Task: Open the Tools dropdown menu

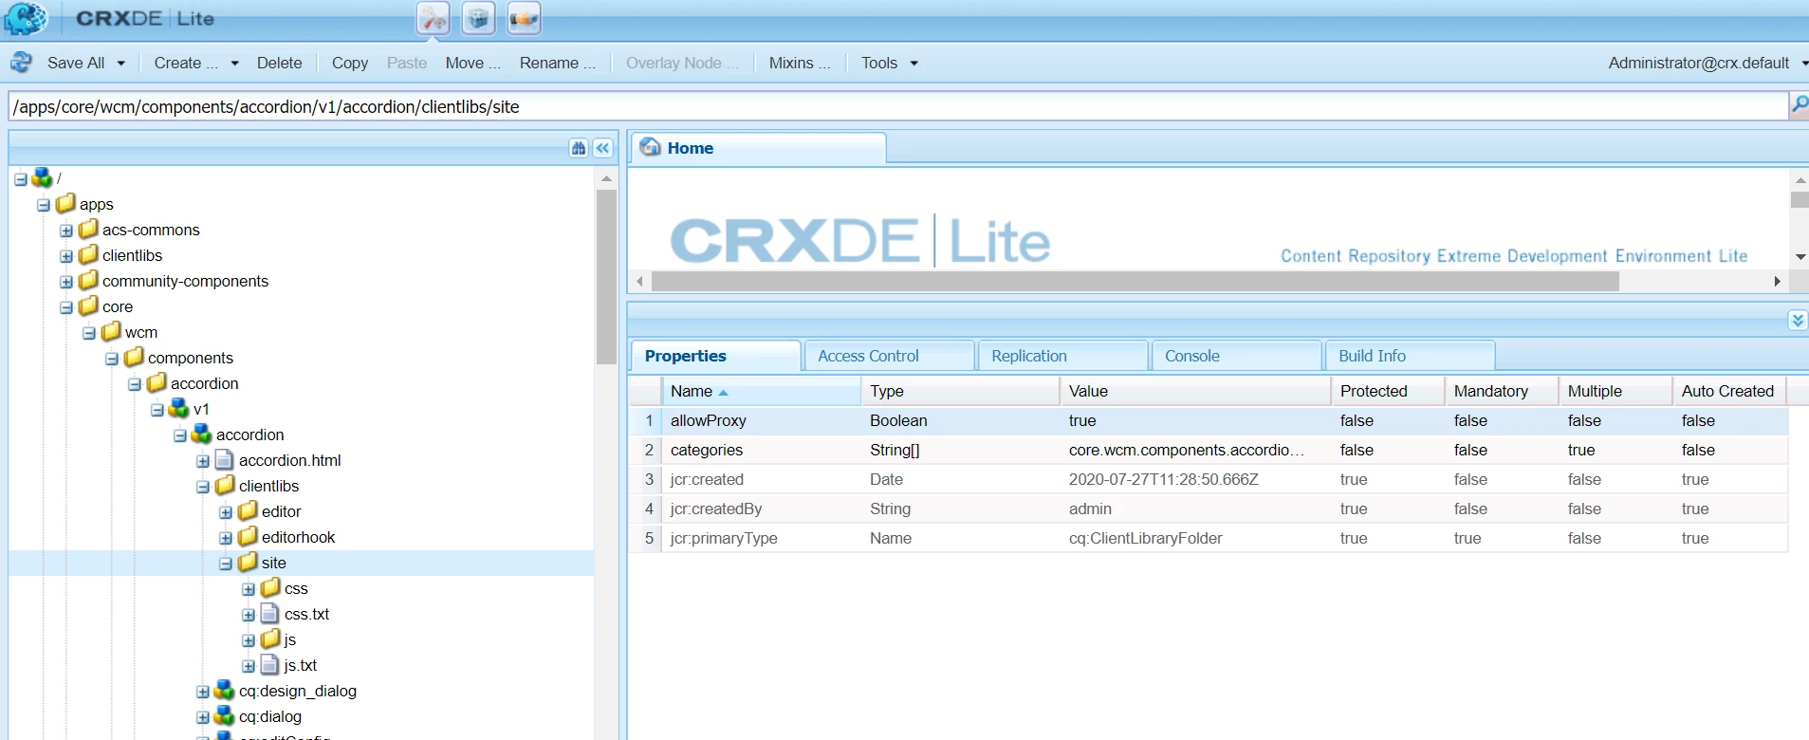Action: point(889,63)
